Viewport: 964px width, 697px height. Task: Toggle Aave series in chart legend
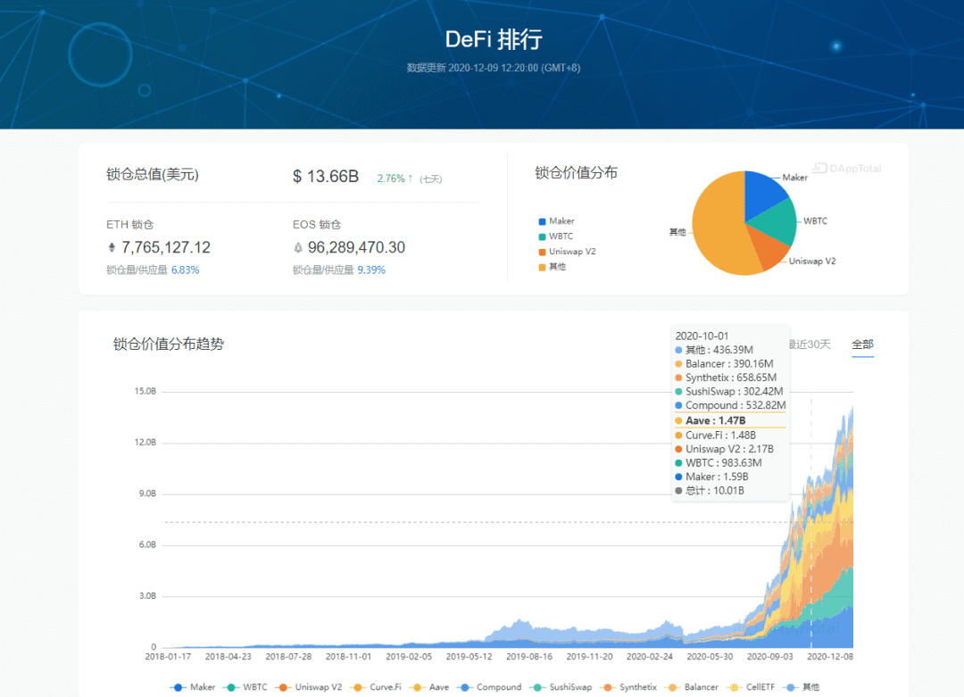(428, 687)
